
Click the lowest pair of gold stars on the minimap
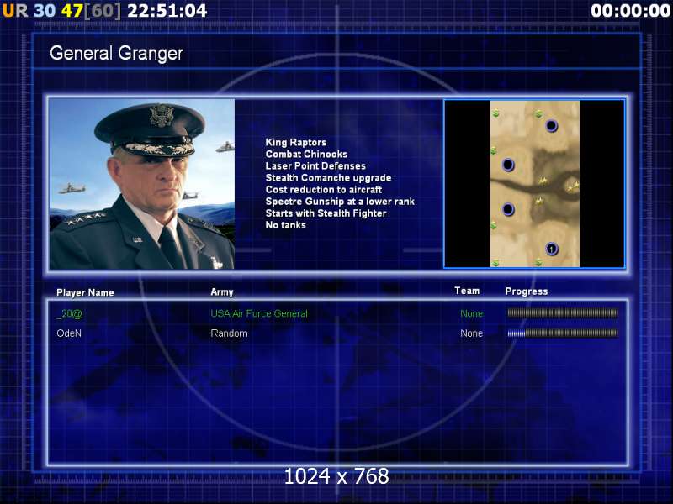click(x=538, y=201)
